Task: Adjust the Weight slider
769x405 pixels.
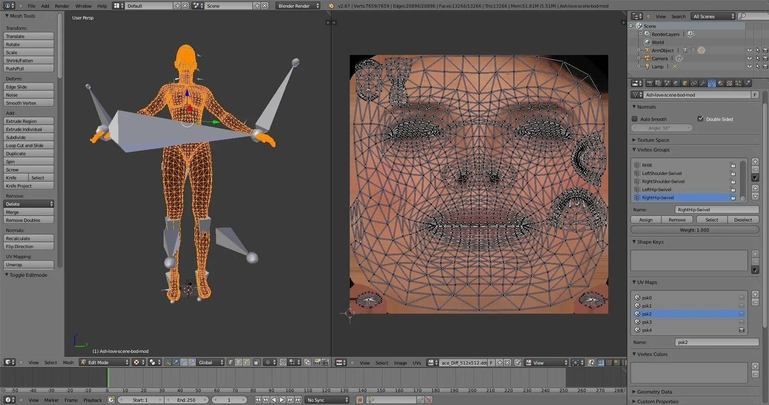Action: (x=695, y=230)
